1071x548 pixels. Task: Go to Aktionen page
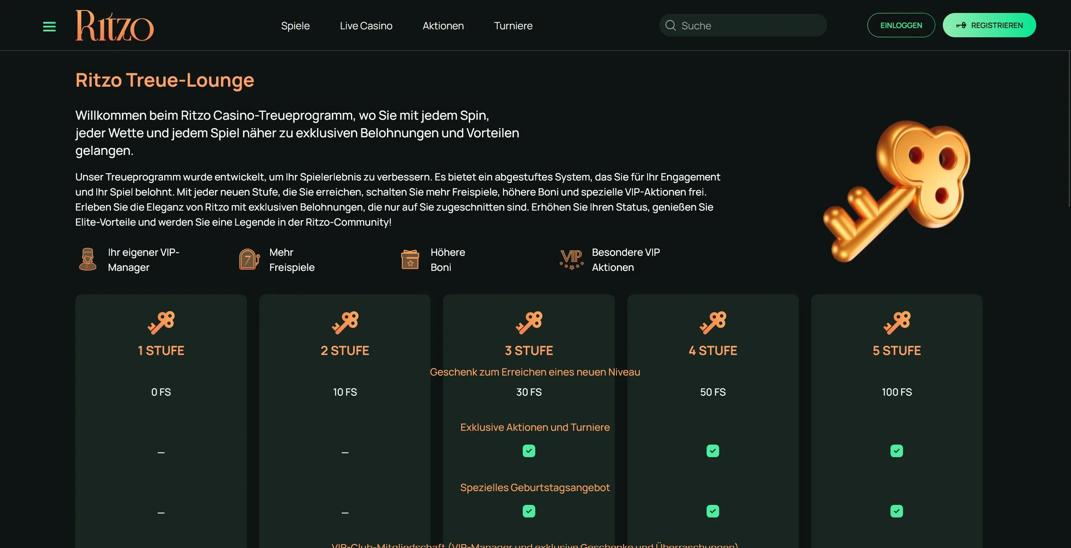443,26
